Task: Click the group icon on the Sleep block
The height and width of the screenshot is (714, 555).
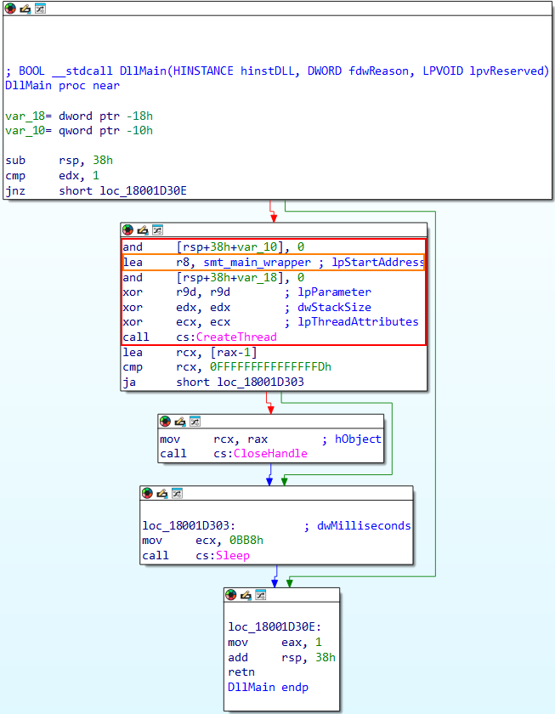Action: click(176, 493)
